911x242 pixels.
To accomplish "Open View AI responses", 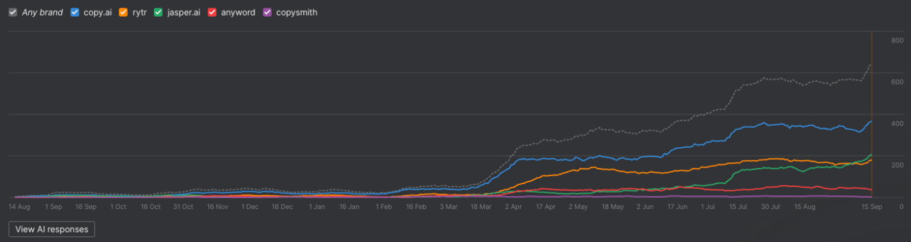I will [52, 229].
